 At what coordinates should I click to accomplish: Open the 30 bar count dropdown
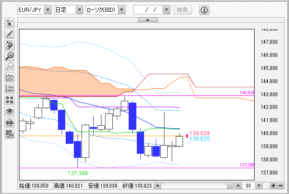coord(259,186)
